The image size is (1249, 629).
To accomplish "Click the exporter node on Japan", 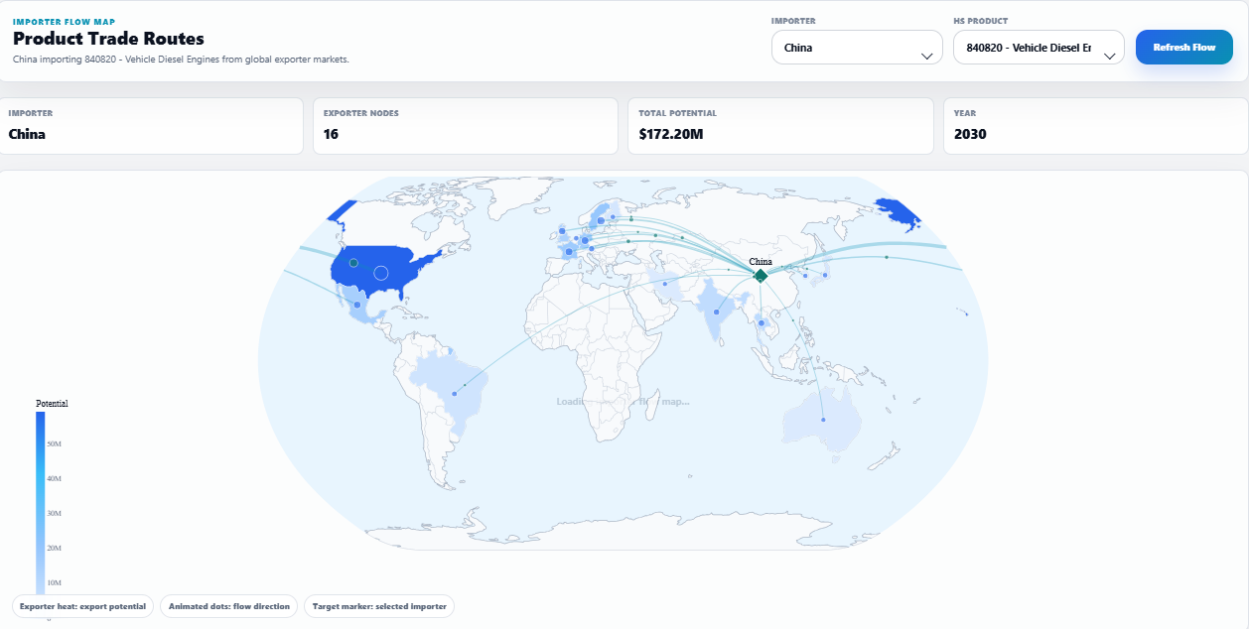I will pos(825,275).
